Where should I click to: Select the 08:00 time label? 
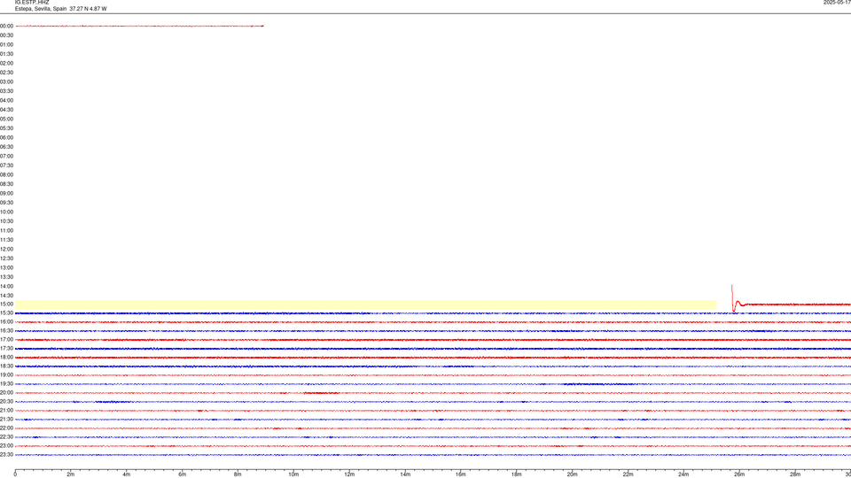point(6,175)
